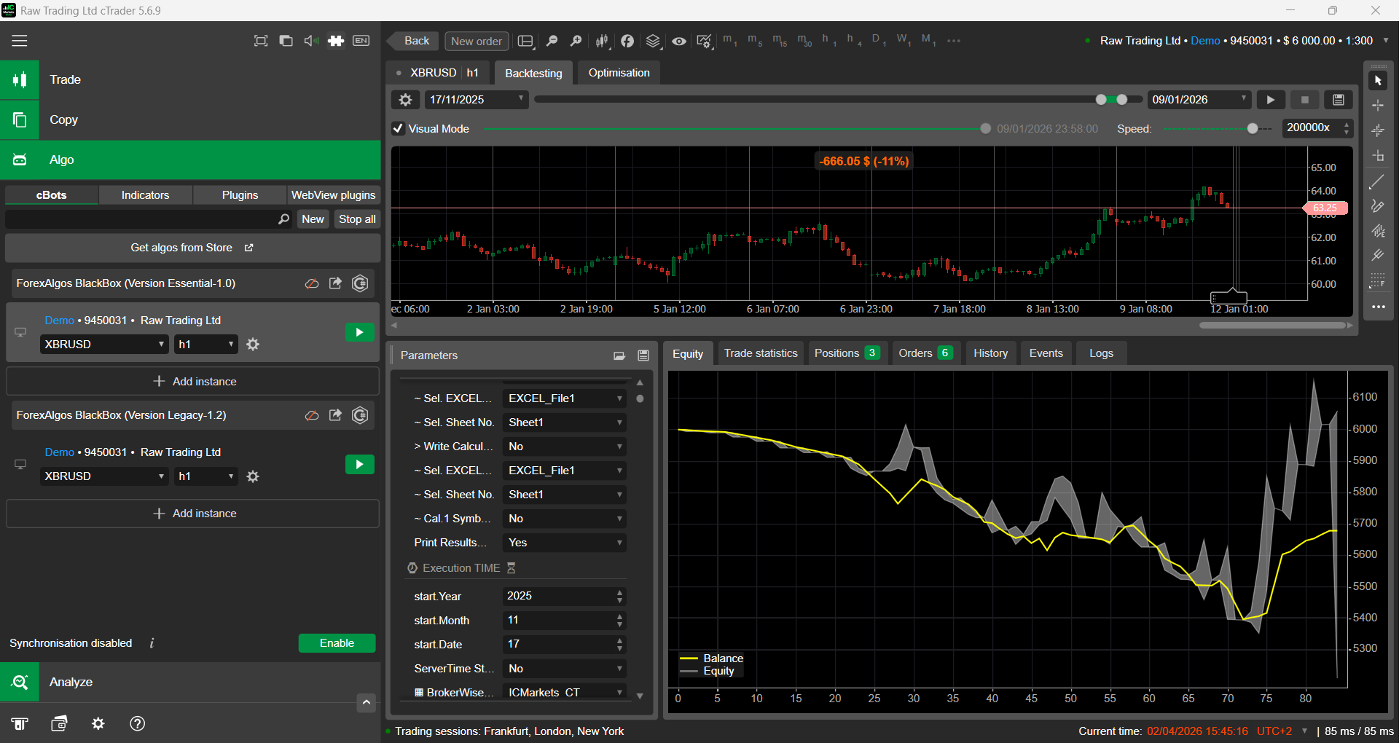Start the backtest with play button
This screenshot has height=743, width=1399.
tap(1271, 100)
